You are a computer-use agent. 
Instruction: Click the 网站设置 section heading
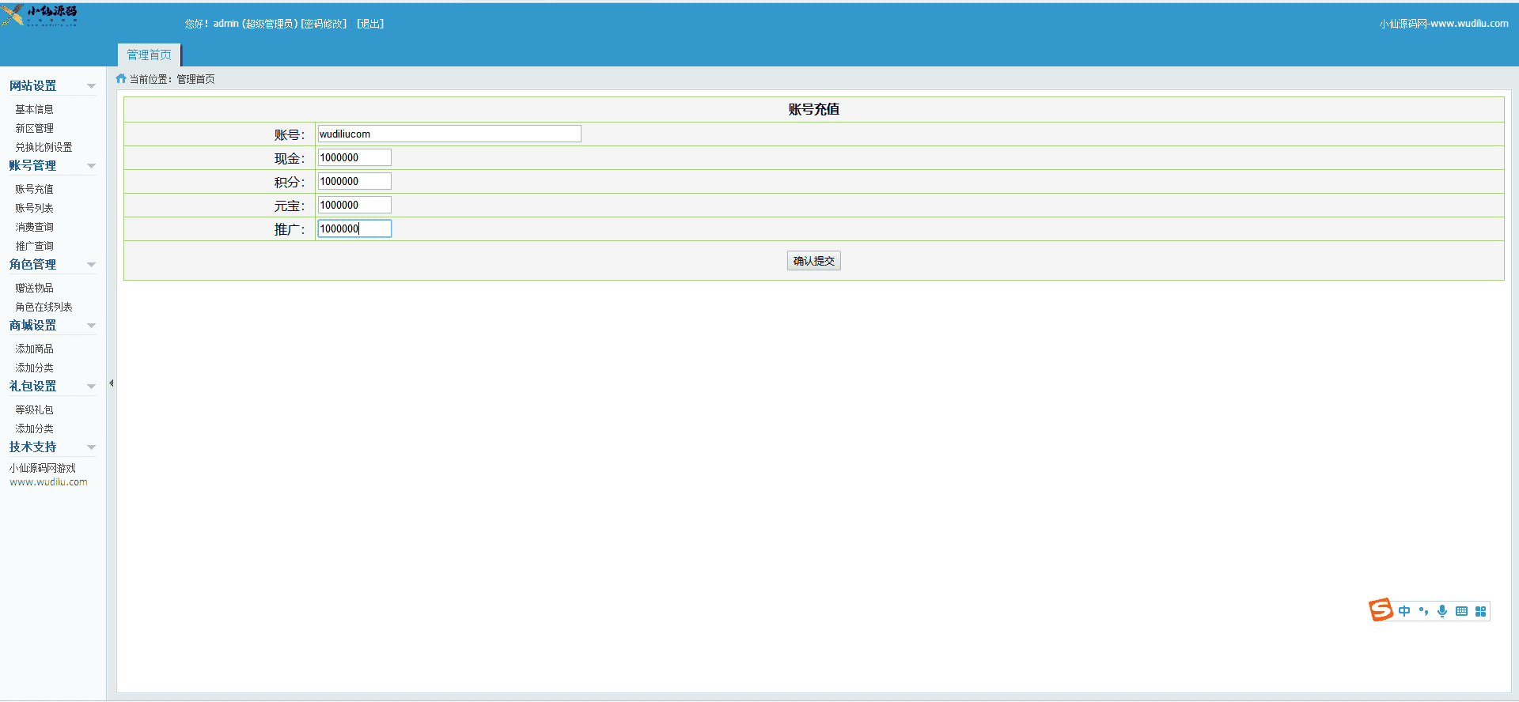pos(32,85)
